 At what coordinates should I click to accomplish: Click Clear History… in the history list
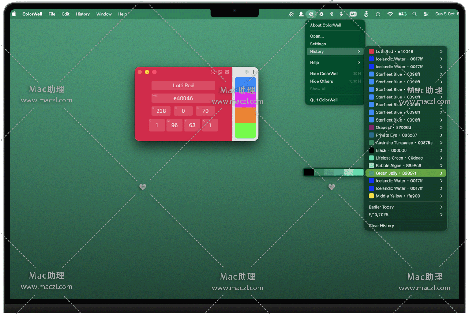(383, 226)
